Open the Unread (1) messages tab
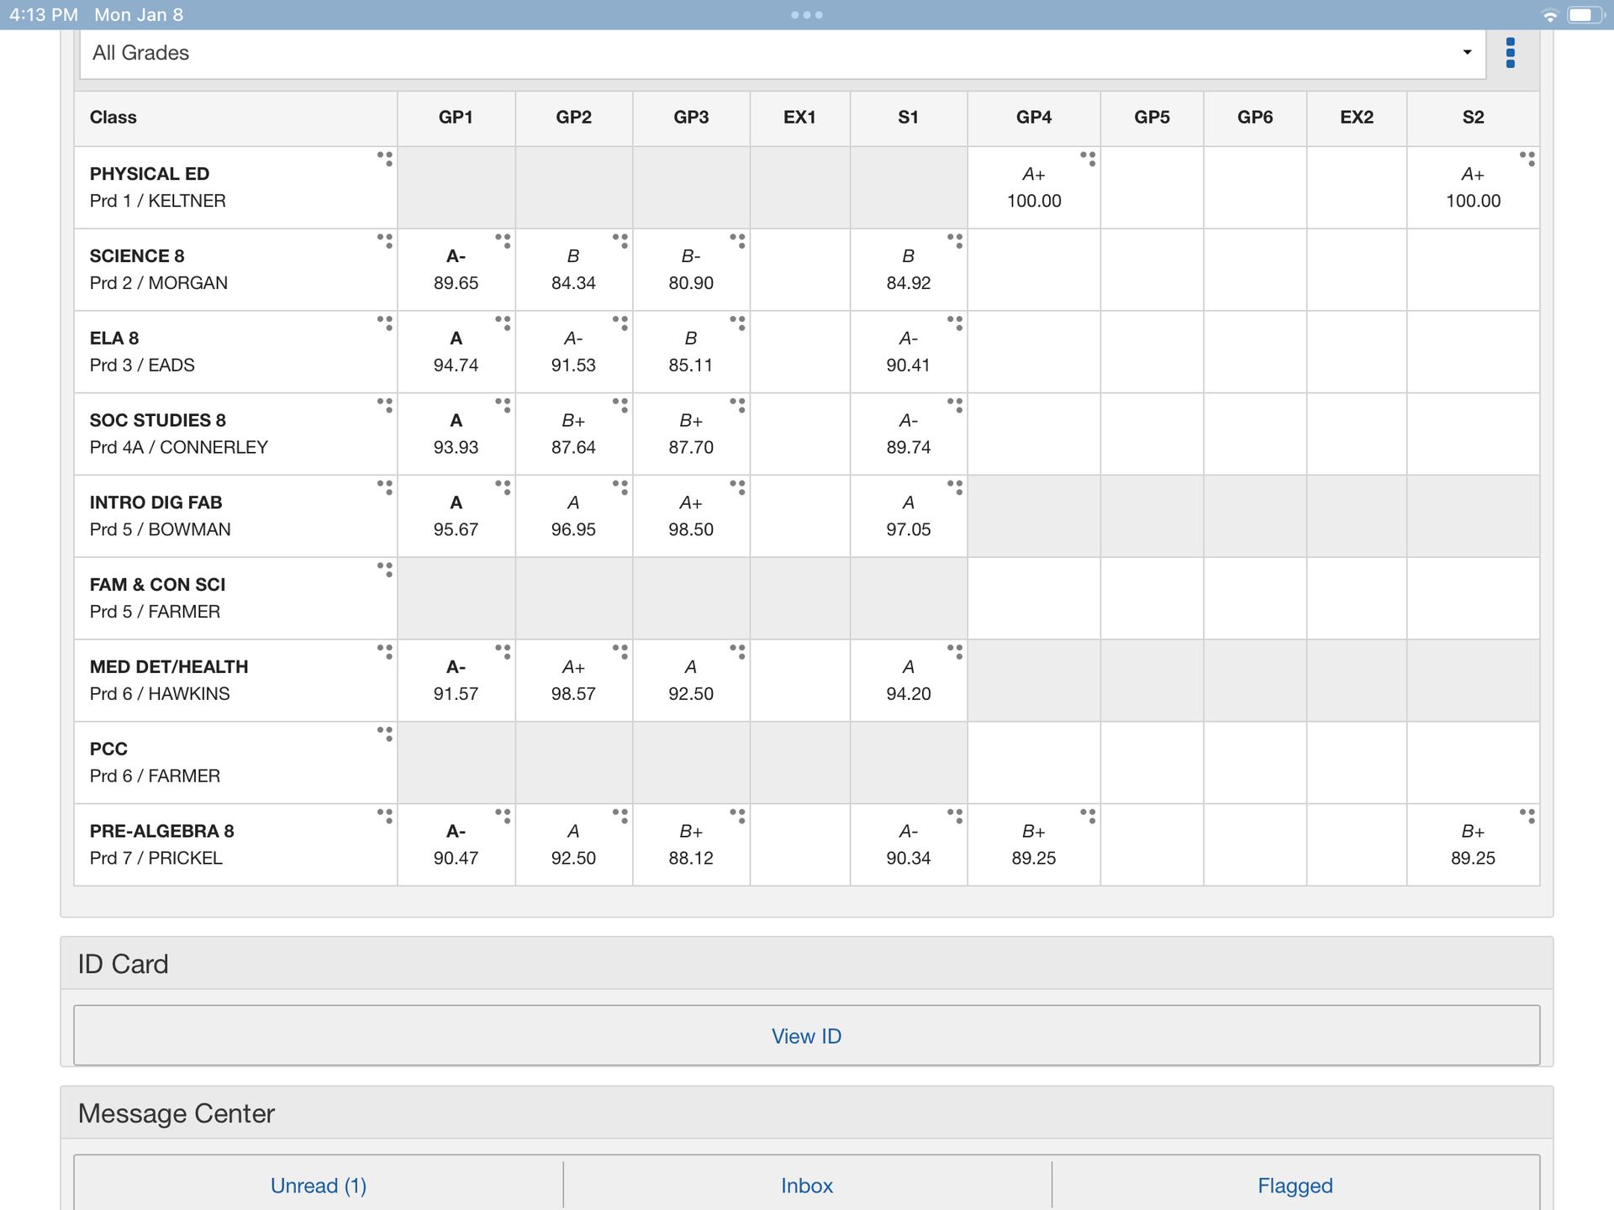The width and height of the screenshot is (1614, 1210). point(319,1185)
